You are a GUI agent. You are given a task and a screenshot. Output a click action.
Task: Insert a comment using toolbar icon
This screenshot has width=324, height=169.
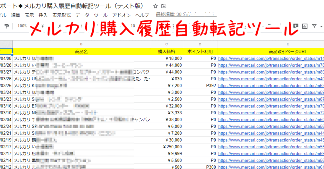click(x=295, y=26)
